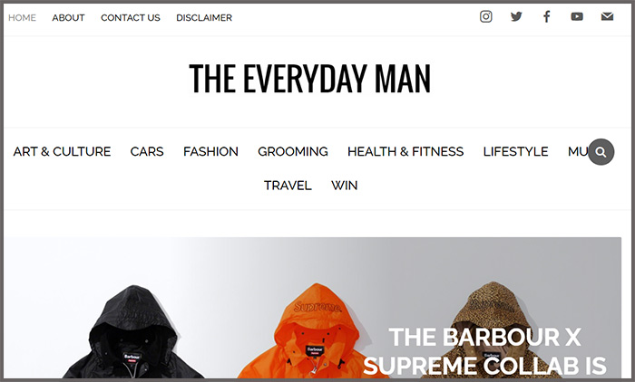Image resolution: width=635 pixels, height=382 pixels.
Task: View the Disclaimer page
Action: click(x=204, y=18)
